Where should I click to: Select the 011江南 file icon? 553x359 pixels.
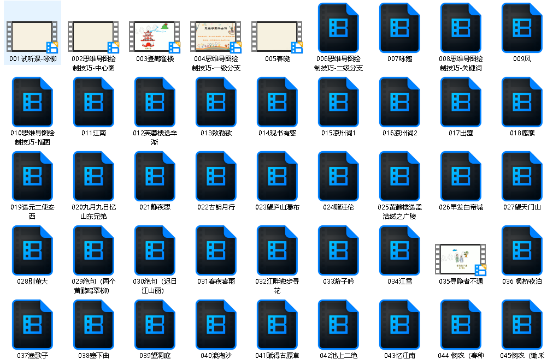click(93, 101)
